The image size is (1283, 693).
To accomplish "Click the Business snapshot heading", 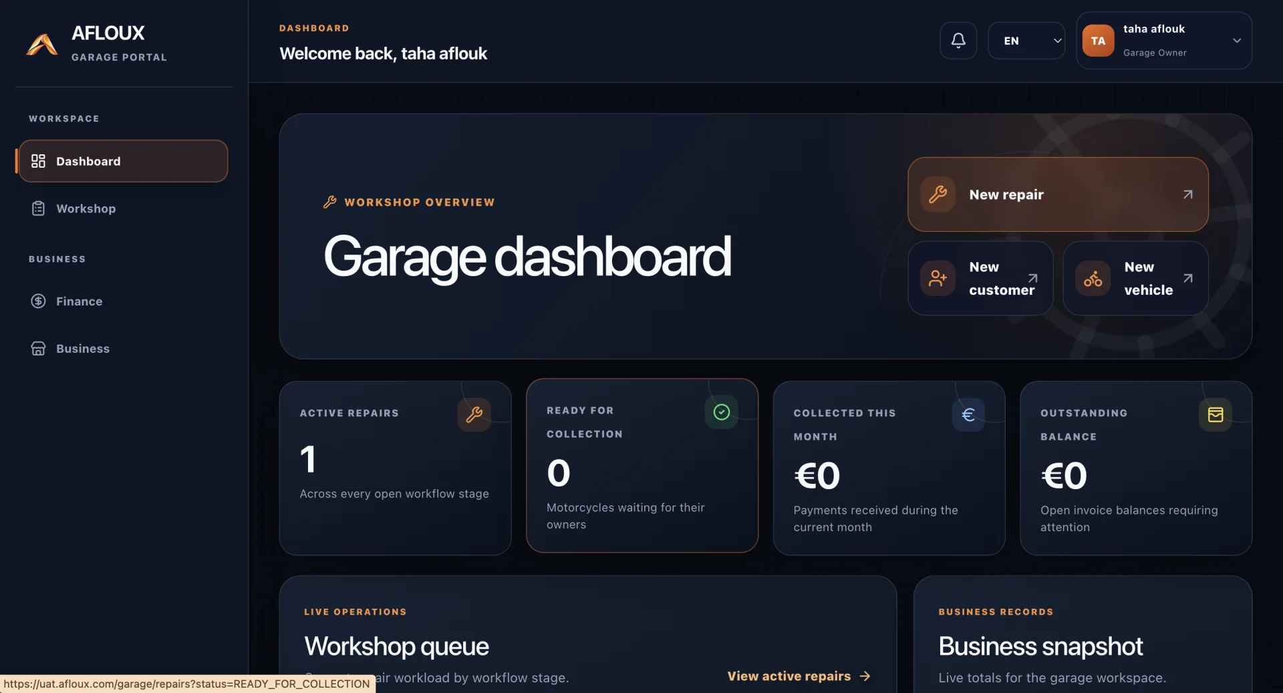I will pos(1040,646).
